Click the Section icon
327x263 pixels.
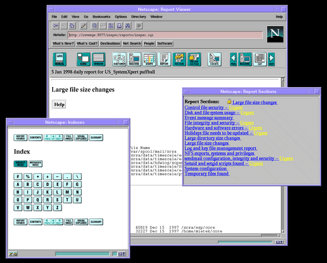(179, 59)
